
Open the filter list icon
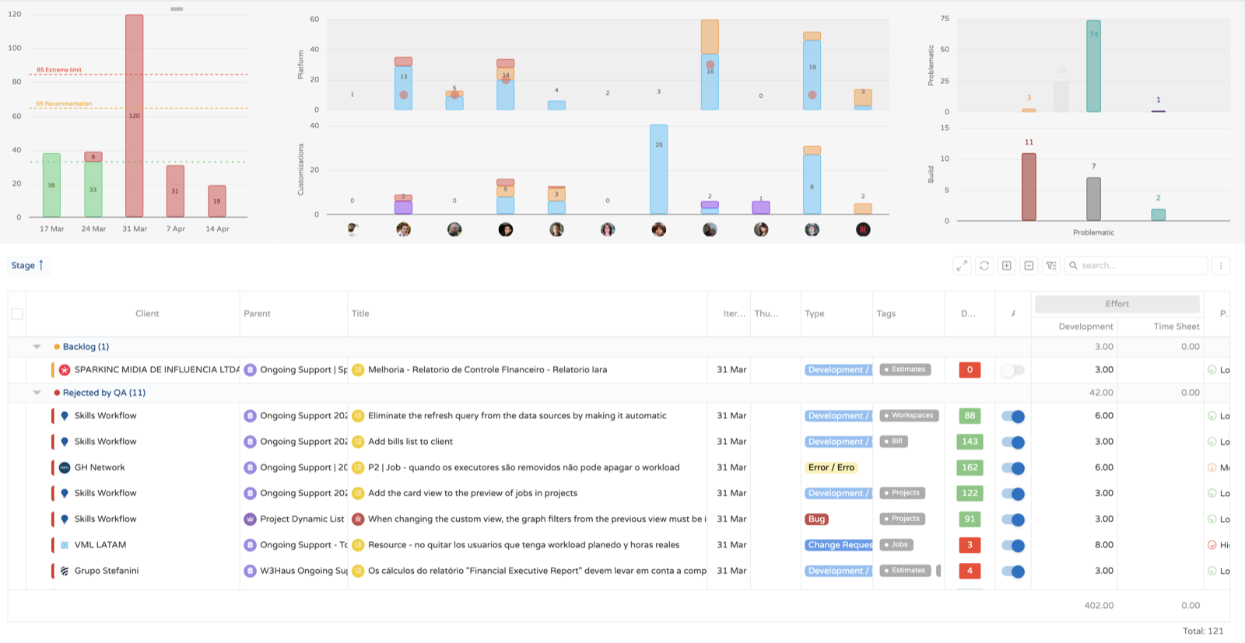pos(1051,266)
